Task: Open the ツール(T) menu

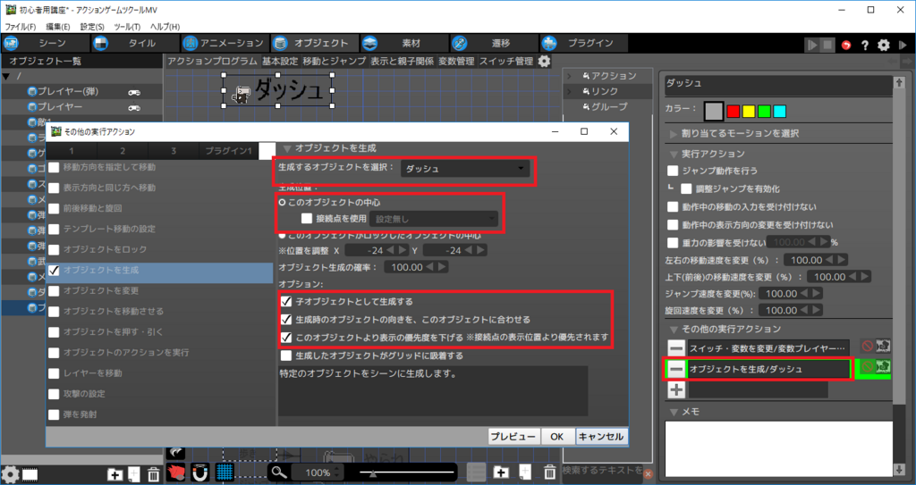Action: [x=127, y=27]
